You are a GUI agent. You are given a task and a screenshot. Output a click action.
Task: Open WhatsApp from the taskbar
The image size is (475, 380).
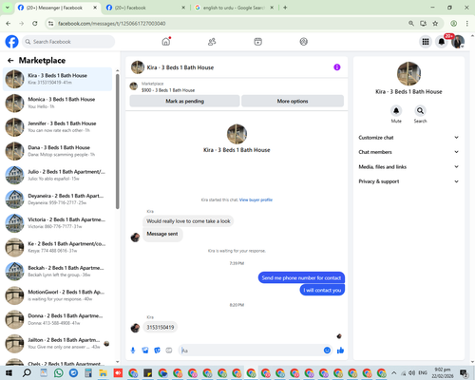[x=59, y=373]
